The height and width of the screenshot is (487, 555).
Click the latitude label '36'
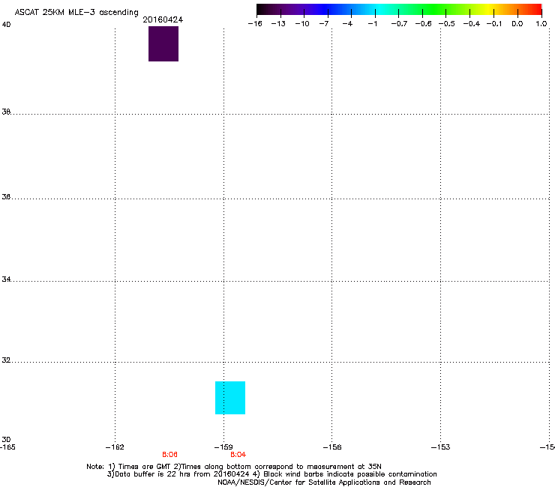pos(6,196)
